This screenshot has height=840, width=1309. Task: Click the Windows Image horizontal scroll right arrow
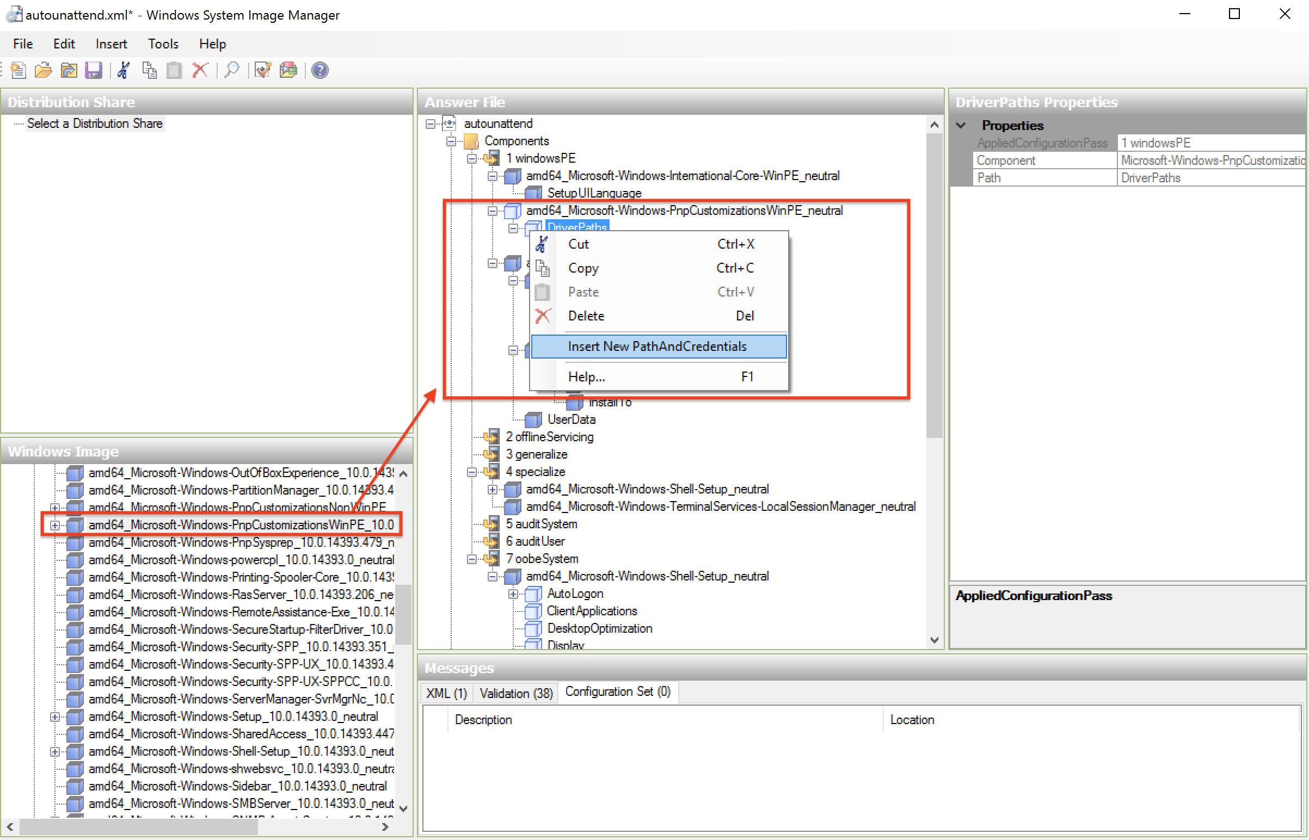click(x=385, y=827)
